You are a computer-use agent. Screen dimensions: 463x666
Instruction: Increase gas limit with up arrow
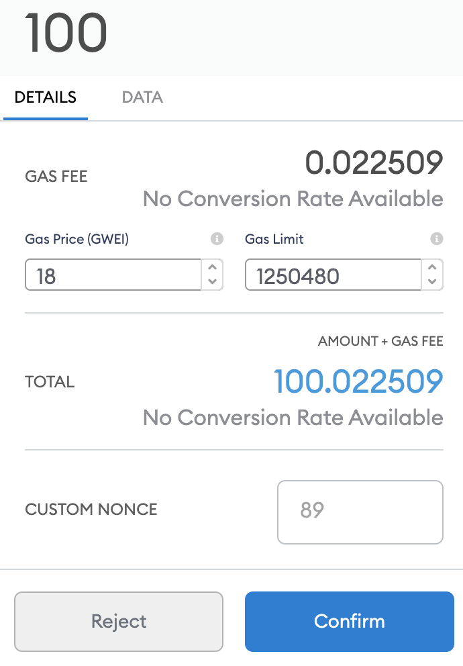click(x=432, y=268)
